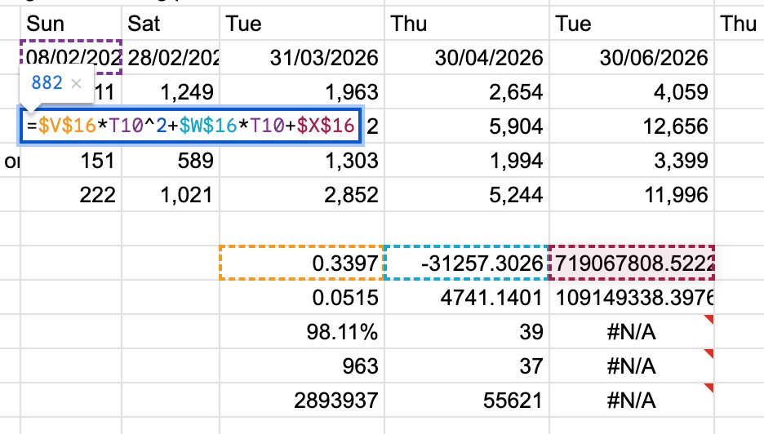
Task: Click the 30/06/2026 date cell
Action: coord(633,58)
